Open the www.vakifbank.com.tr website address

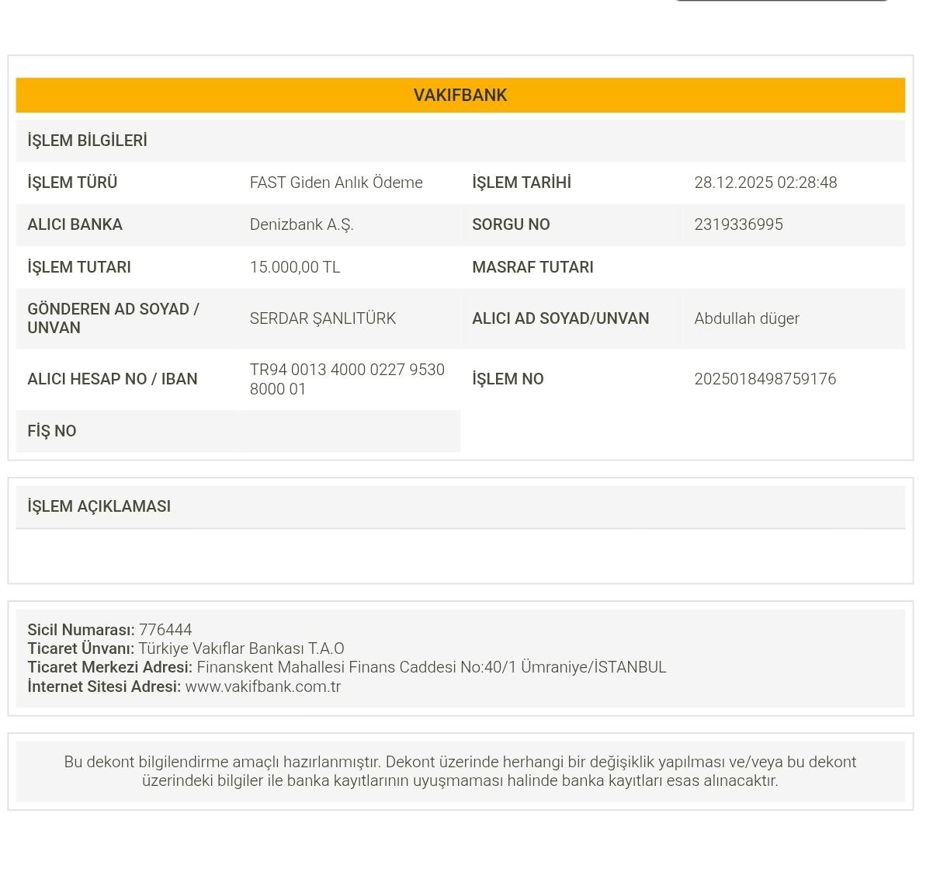coord(263,687)
